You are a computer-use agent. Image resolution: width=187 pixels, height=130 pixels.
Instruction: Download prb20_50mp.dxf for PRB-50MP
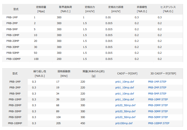point(125,117)
